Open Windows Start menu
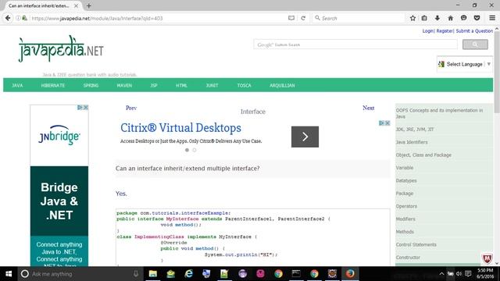500x281 pixels. click(x=9, y=274)
